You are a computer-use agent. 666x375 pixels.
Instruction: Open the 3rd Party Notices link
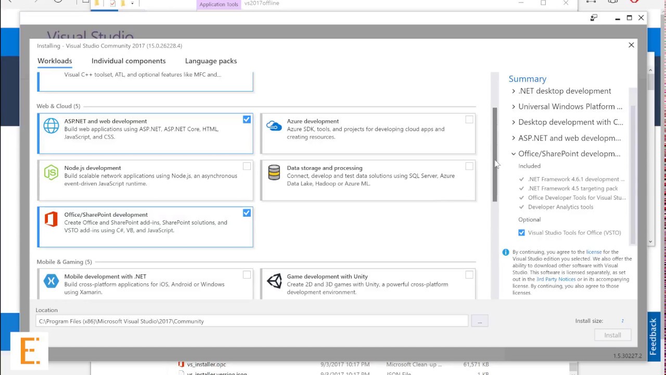[556, 279]
